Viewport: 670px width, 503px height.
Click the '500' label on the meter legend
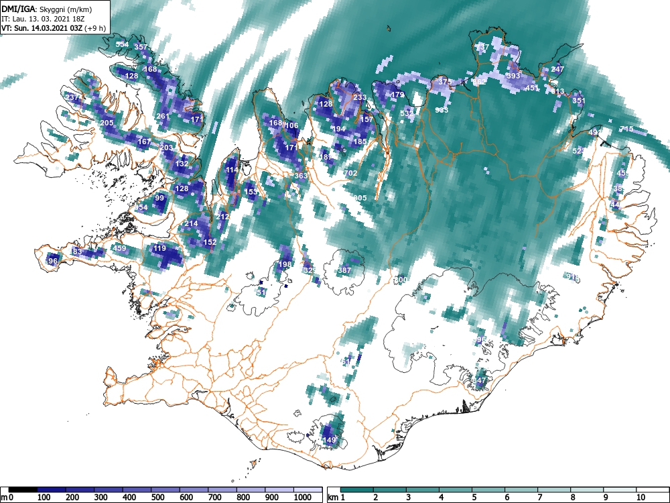click(x=157, y=498)
